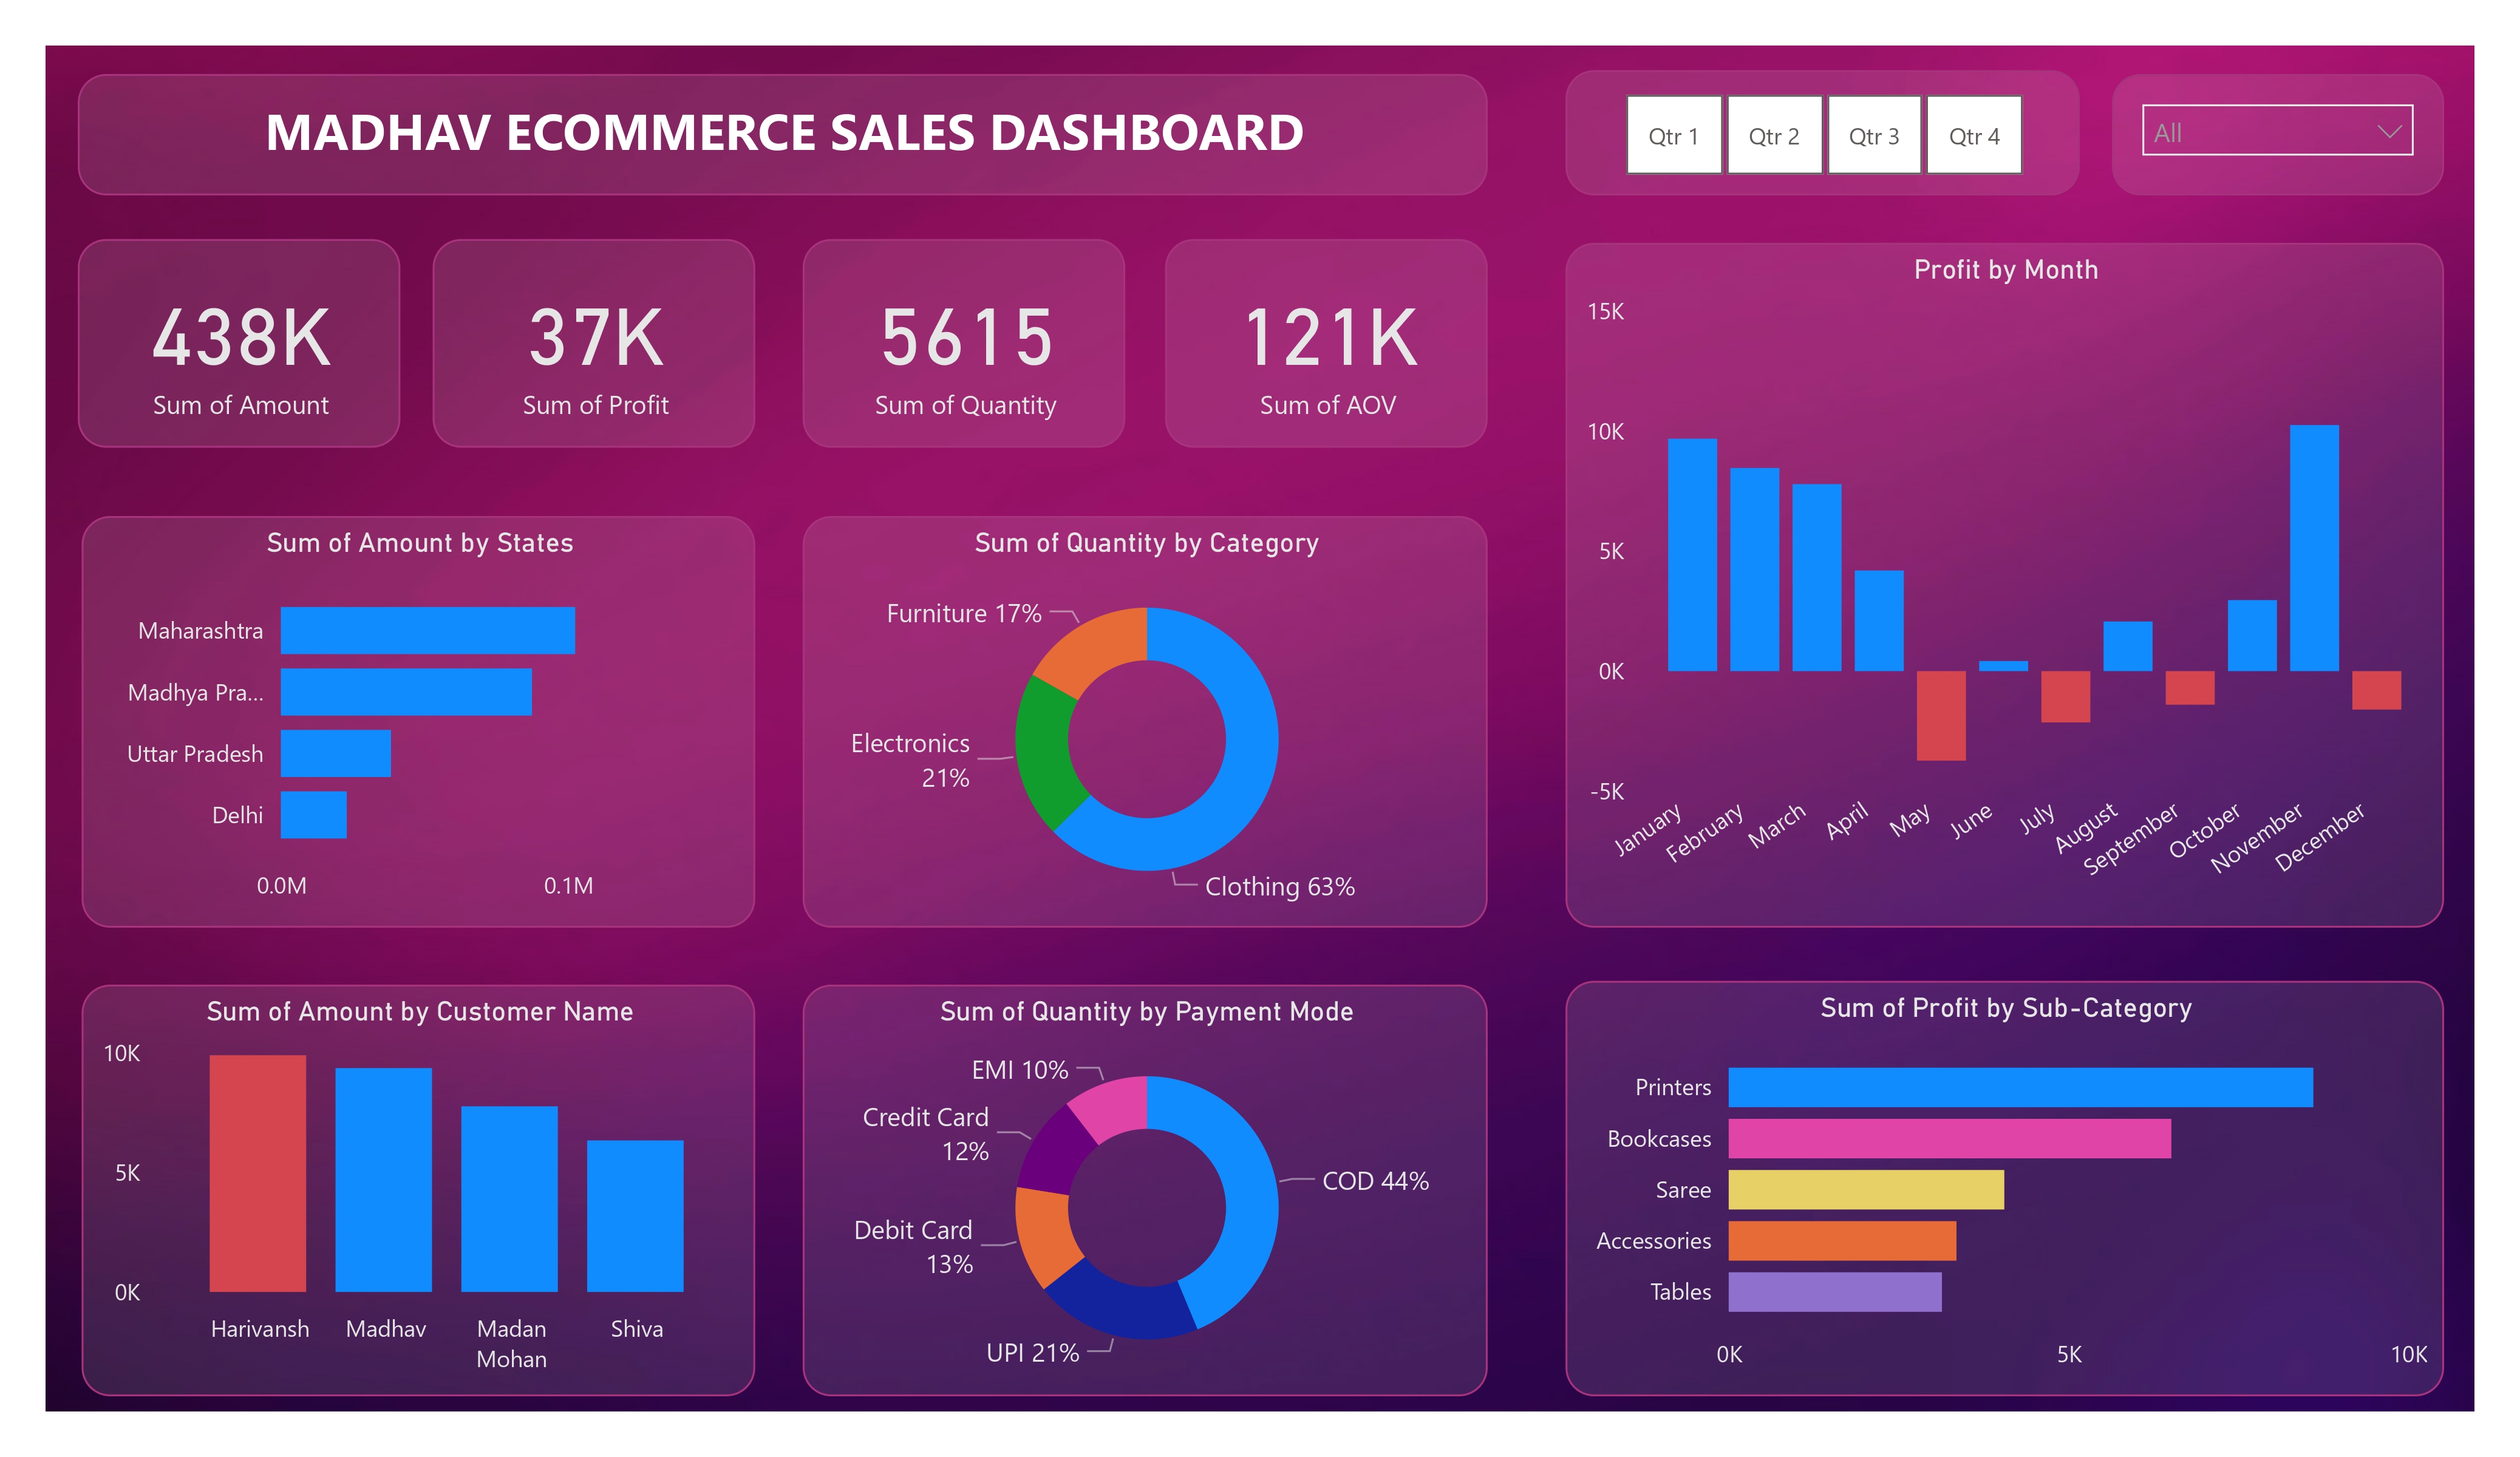The width and height of the screenshot is (2520, 1457).
Task: Click the Madhav Ecommerce Sales Dashboard heading
Action: (785, 133)
